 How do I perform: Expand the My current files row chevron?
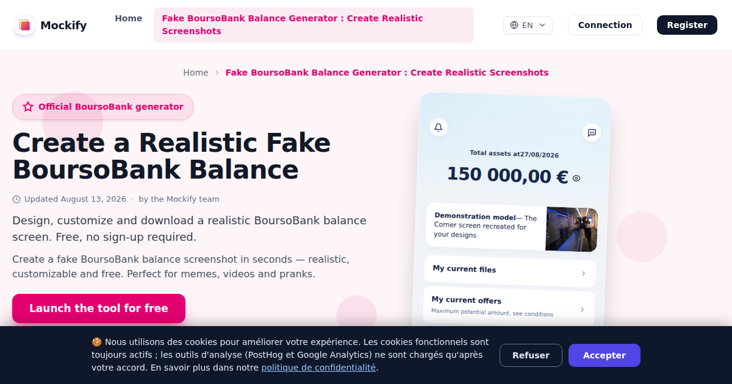tap(583, 274)
